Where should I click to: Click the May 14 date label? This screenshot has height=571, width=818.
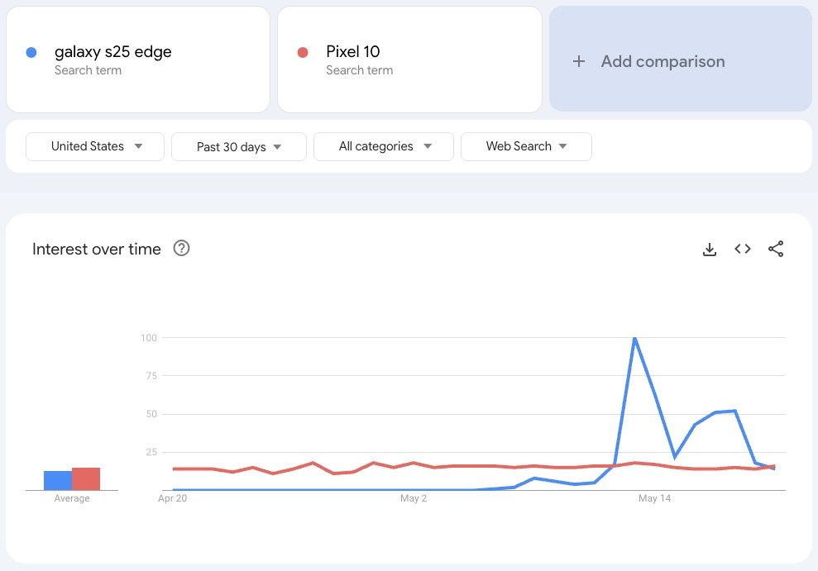click(x=654, y=498)
